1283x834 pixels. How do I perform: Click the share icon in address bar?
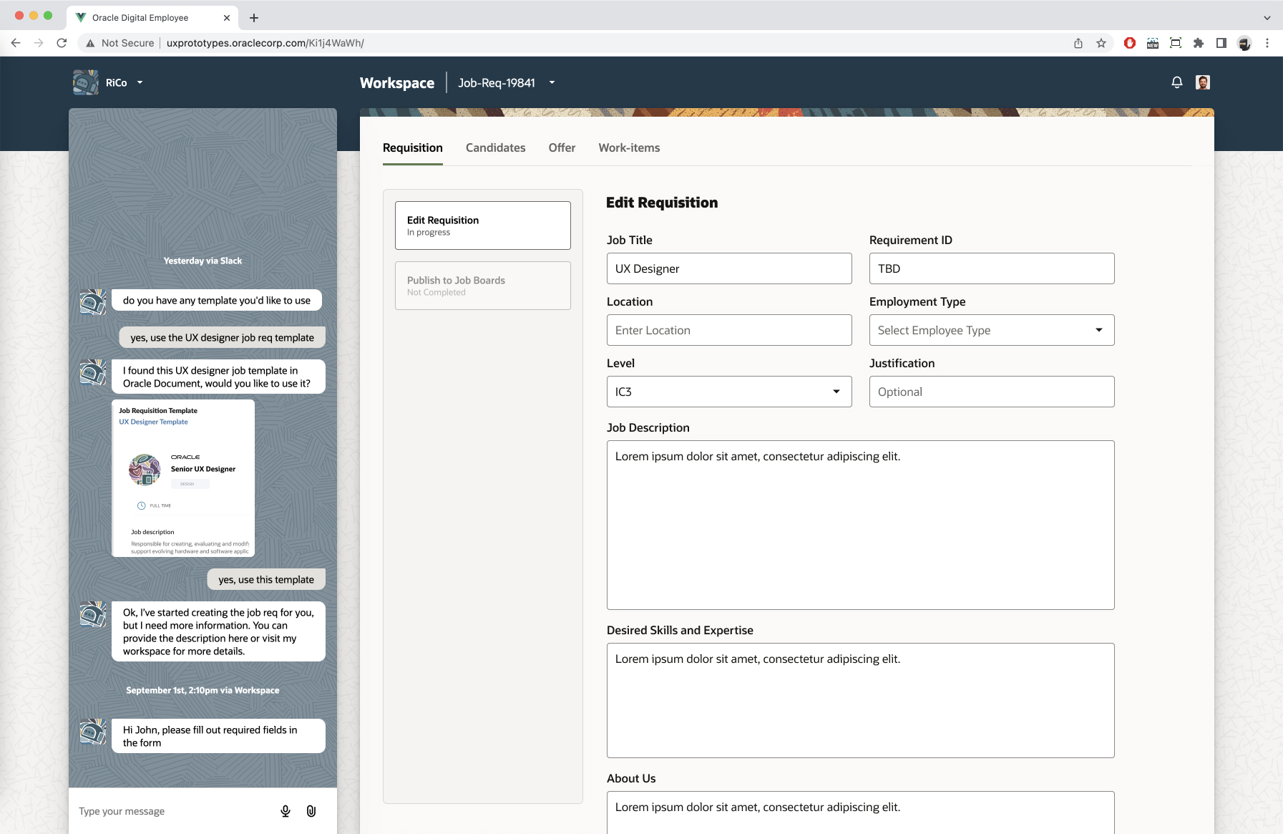coord(1078,43)
